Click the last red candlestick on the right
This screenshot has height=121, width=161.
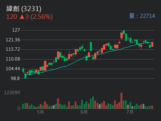tap(152, 44)
